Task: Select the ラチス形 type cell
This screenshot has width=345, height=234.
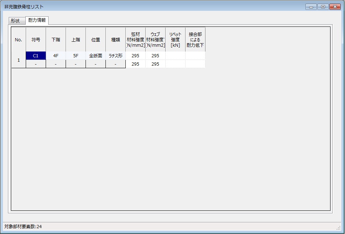Action: 116,56
